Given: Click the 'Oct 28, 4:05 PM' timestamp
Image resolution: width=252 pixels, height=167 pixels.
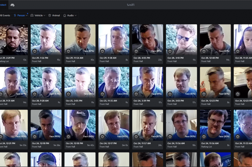Looking at the screenshot, I should click(x=142, y=58).
